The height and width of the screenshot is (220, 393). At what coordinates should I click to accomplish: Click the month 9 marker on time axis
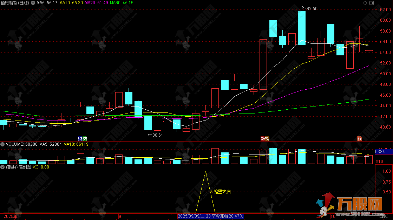click(x=120, y=216)
